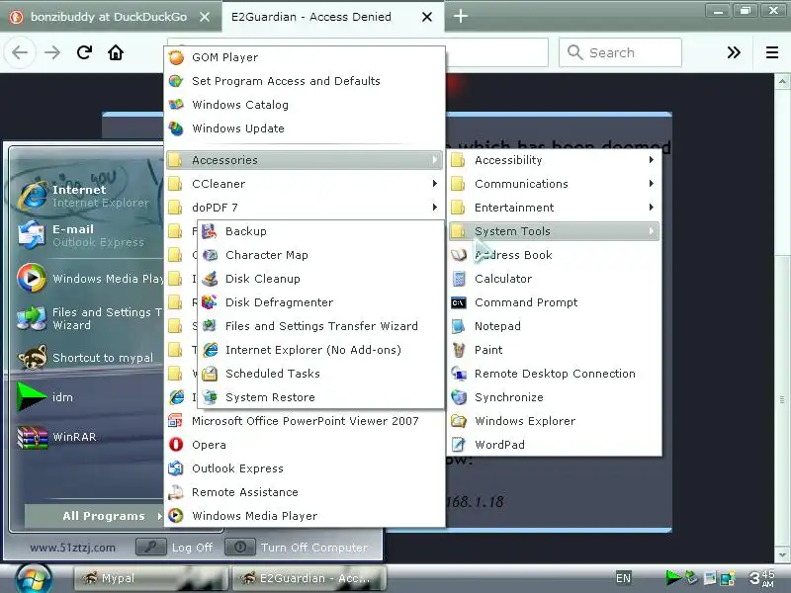The image size is (791, 593).
Task: Click the idm tray icon
Action: click(673, 578)
